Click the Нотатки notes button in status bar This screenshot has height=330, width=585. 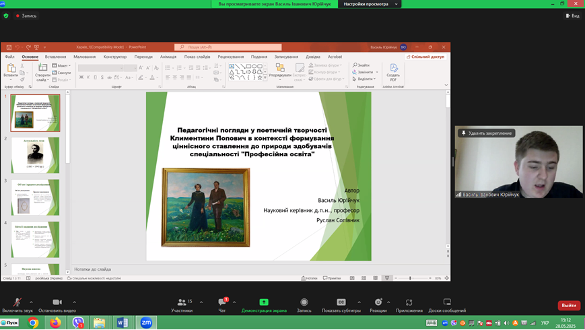click(x=309, y=278)
